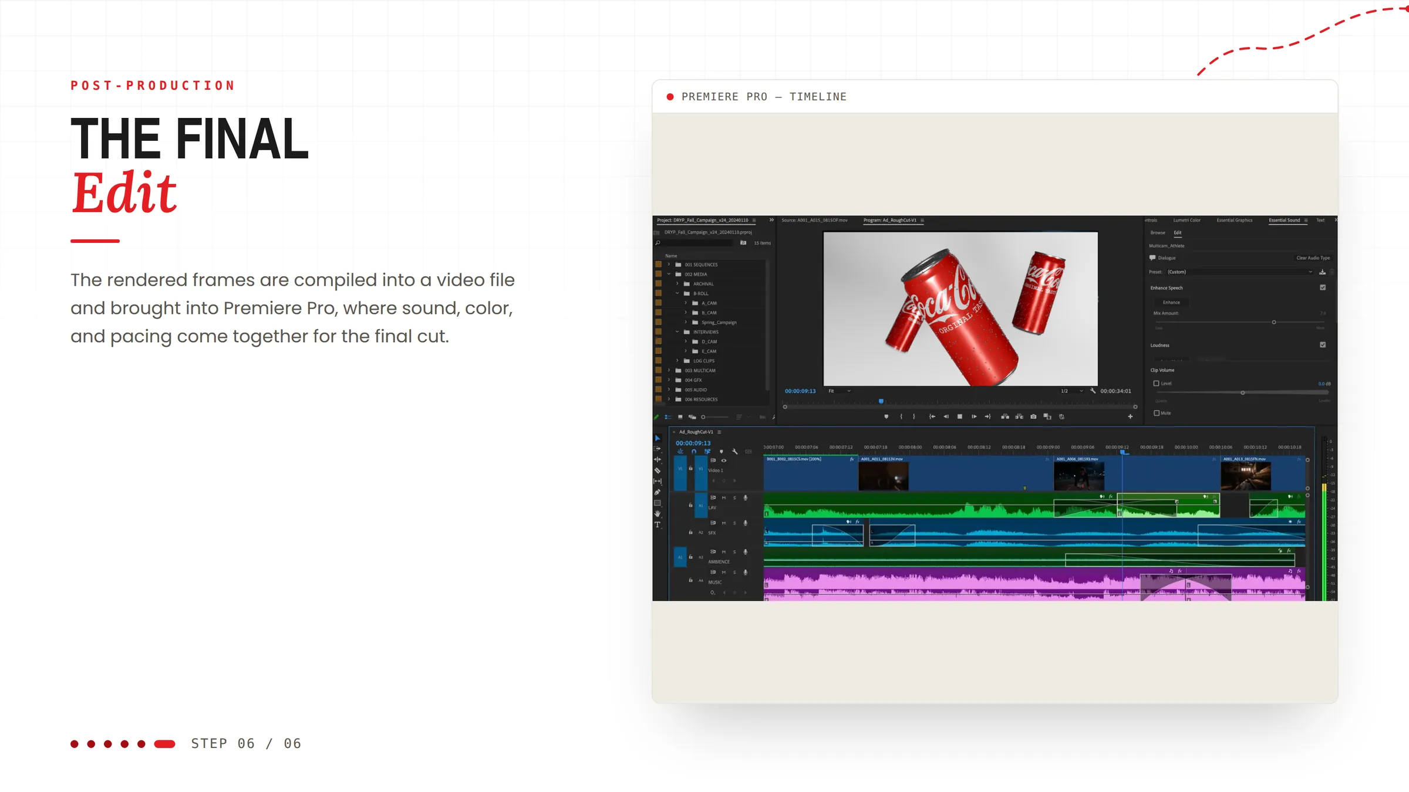Expand the 001 SEQUENCES bin
Screen dimensions: 1409x792
[x=669, y=265]
